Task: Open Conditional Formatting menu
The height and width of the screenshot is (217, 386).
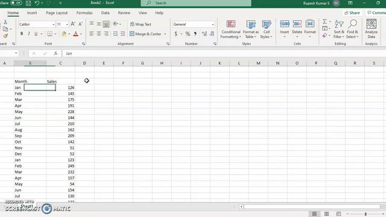Action: [x=230, y=30]
